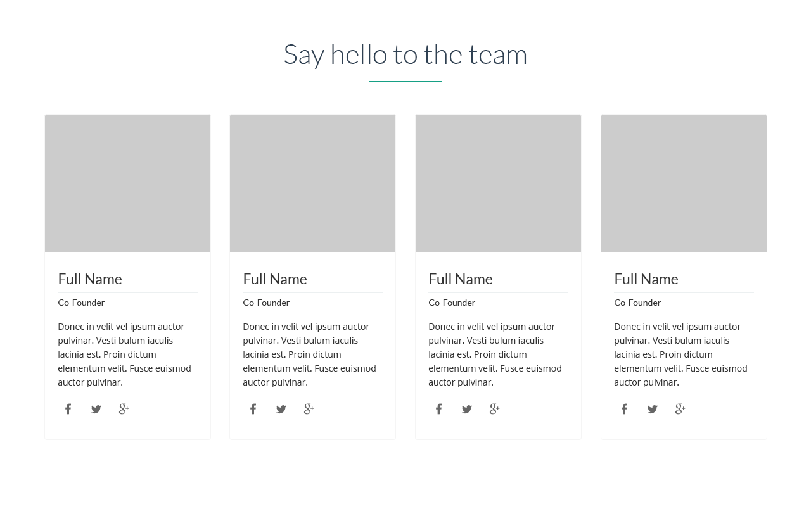
Task: Select Facebook icon in third team card
Action: [x=439, y=409]
